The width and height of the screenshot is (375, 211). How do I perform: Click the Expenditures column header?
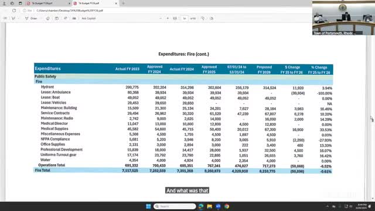click(47, 69)
